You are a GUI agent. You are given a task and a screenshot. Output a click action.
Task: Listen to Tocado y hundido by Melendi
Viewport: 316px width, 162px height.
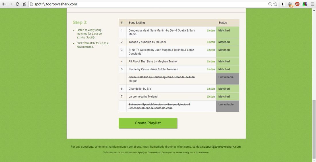[x=211, y=42]
